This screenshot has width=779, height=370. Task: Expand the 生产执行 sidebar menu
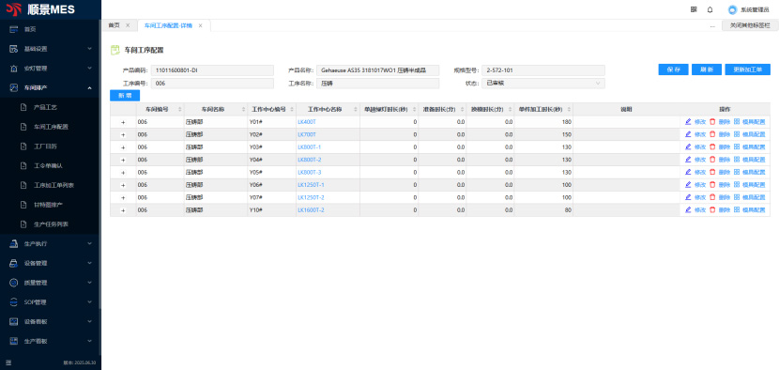[51, 243]
